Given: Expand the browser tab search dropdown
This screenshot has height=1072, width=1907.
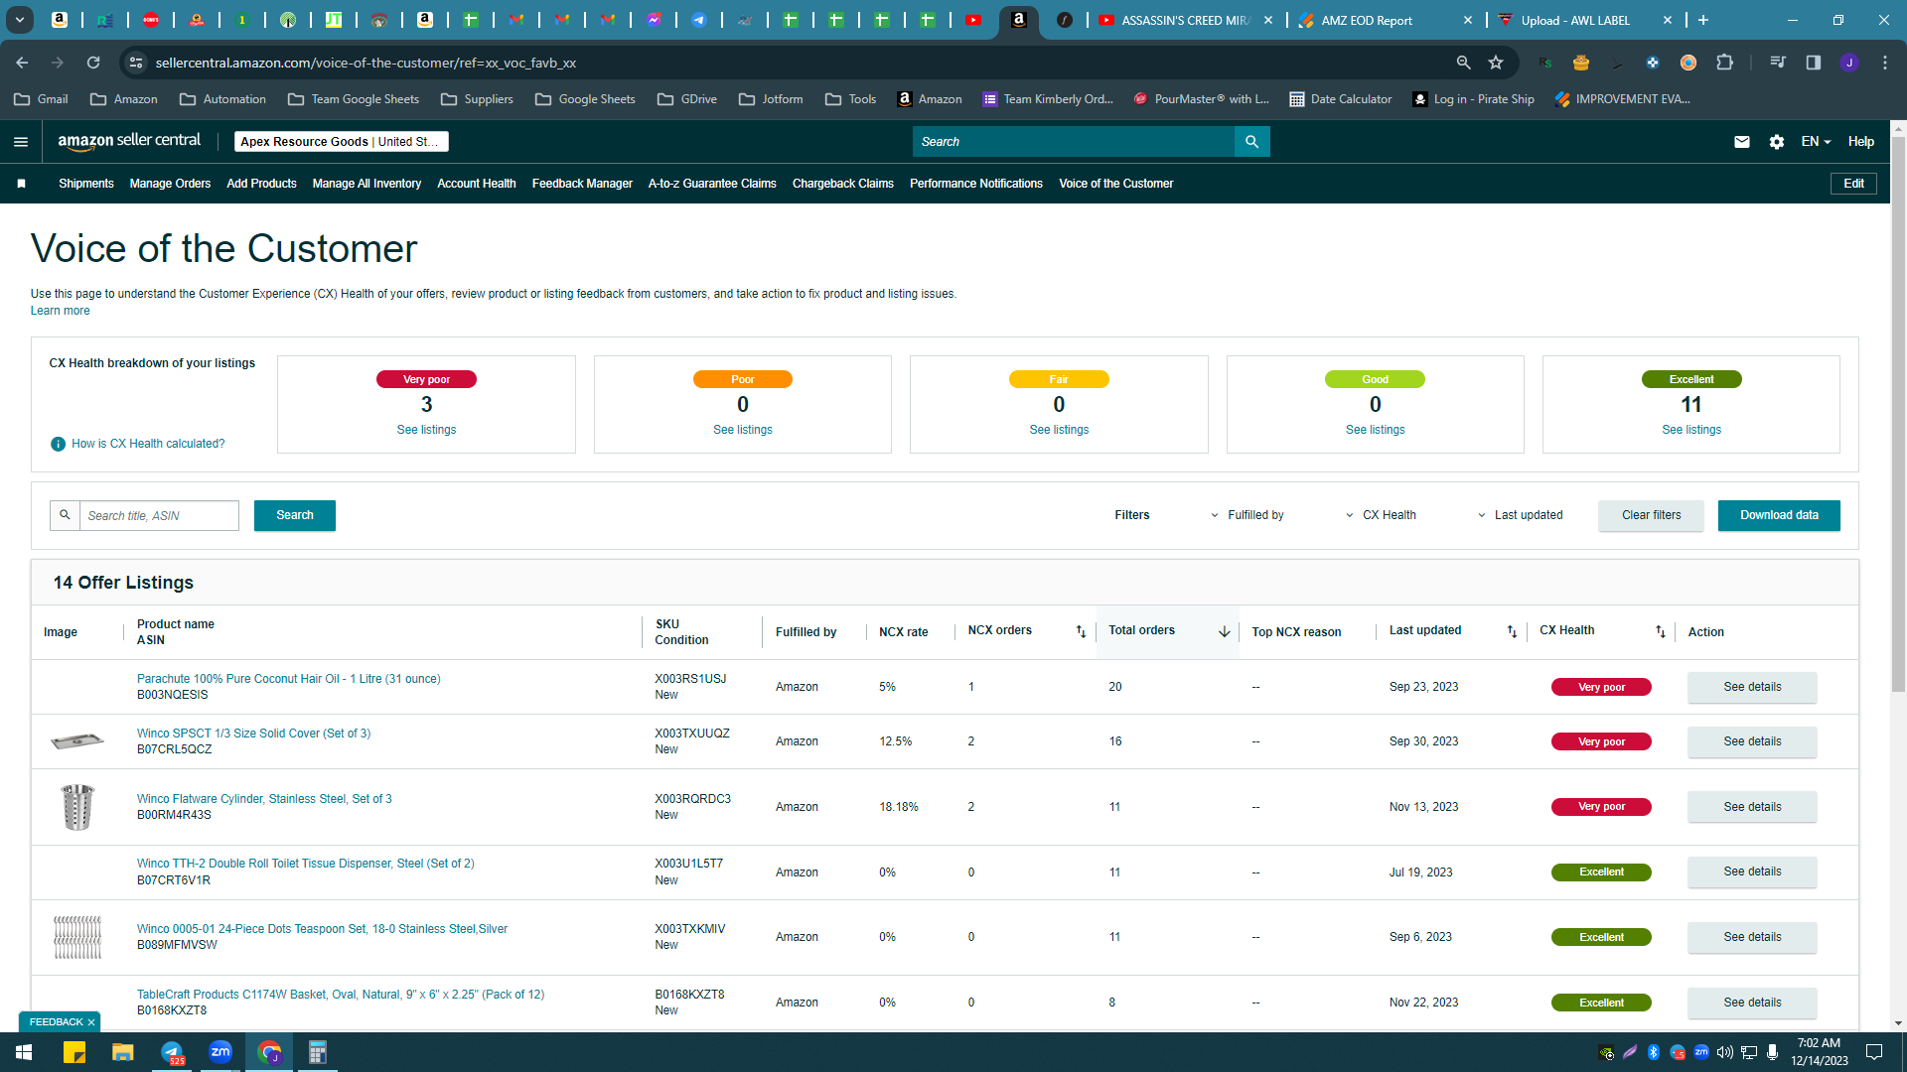Looking at the screenshot, I should click(19, 20).
